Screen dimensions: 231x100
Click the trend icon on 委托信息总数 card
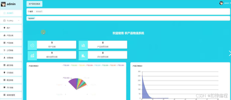pyautogui.click(x=32, y=56)
